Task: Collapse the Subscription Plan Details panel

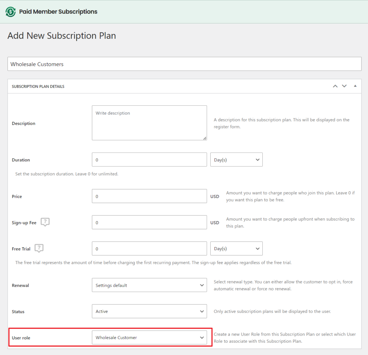Action: (x=355, y=86)
